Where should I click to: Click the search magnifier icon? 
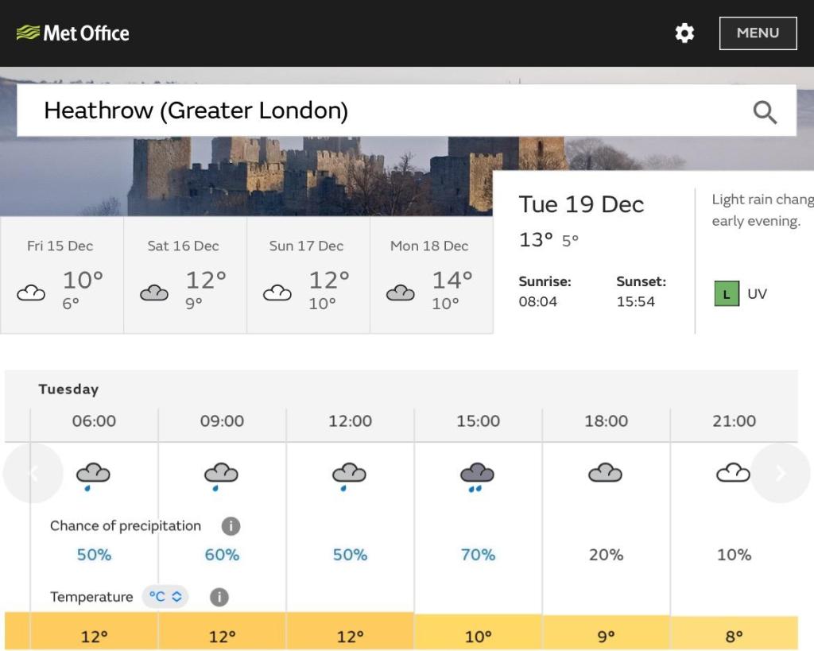[765, 112]
